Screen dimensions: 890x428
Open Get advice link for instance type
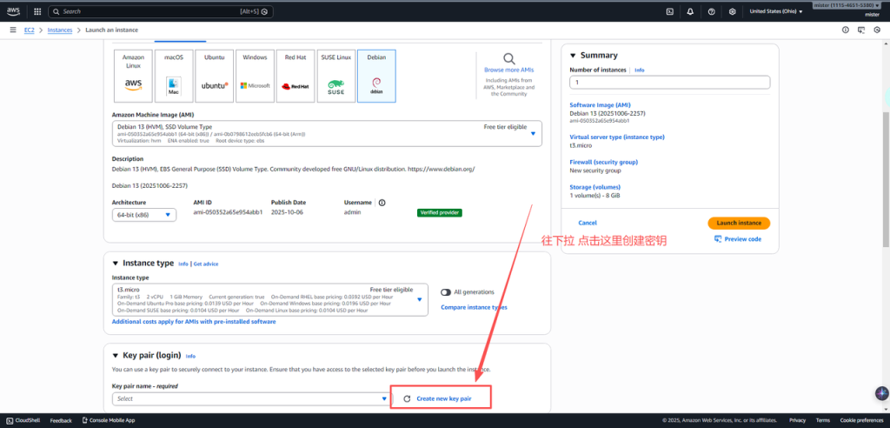(205, 264)
